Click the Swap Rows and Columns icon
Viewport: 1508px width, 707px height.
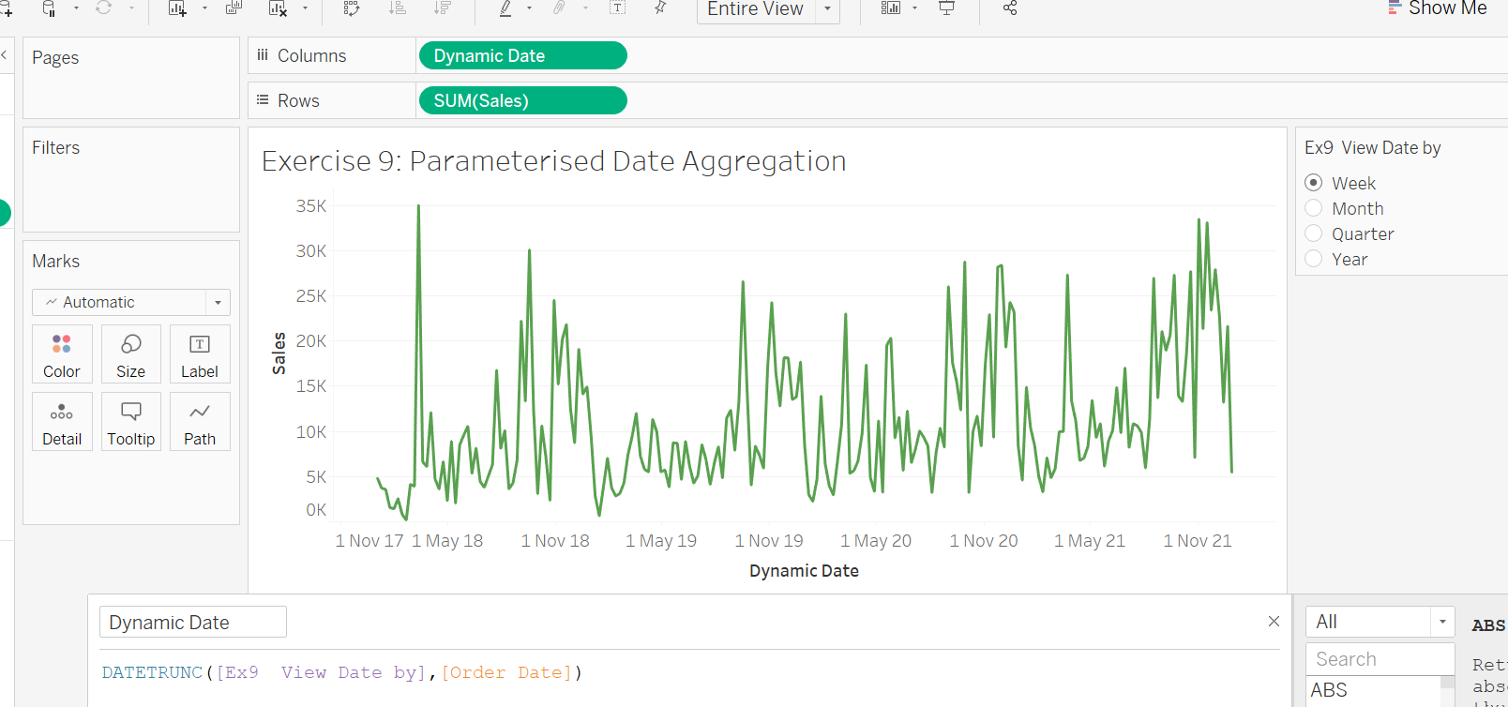tap(352, 8)
